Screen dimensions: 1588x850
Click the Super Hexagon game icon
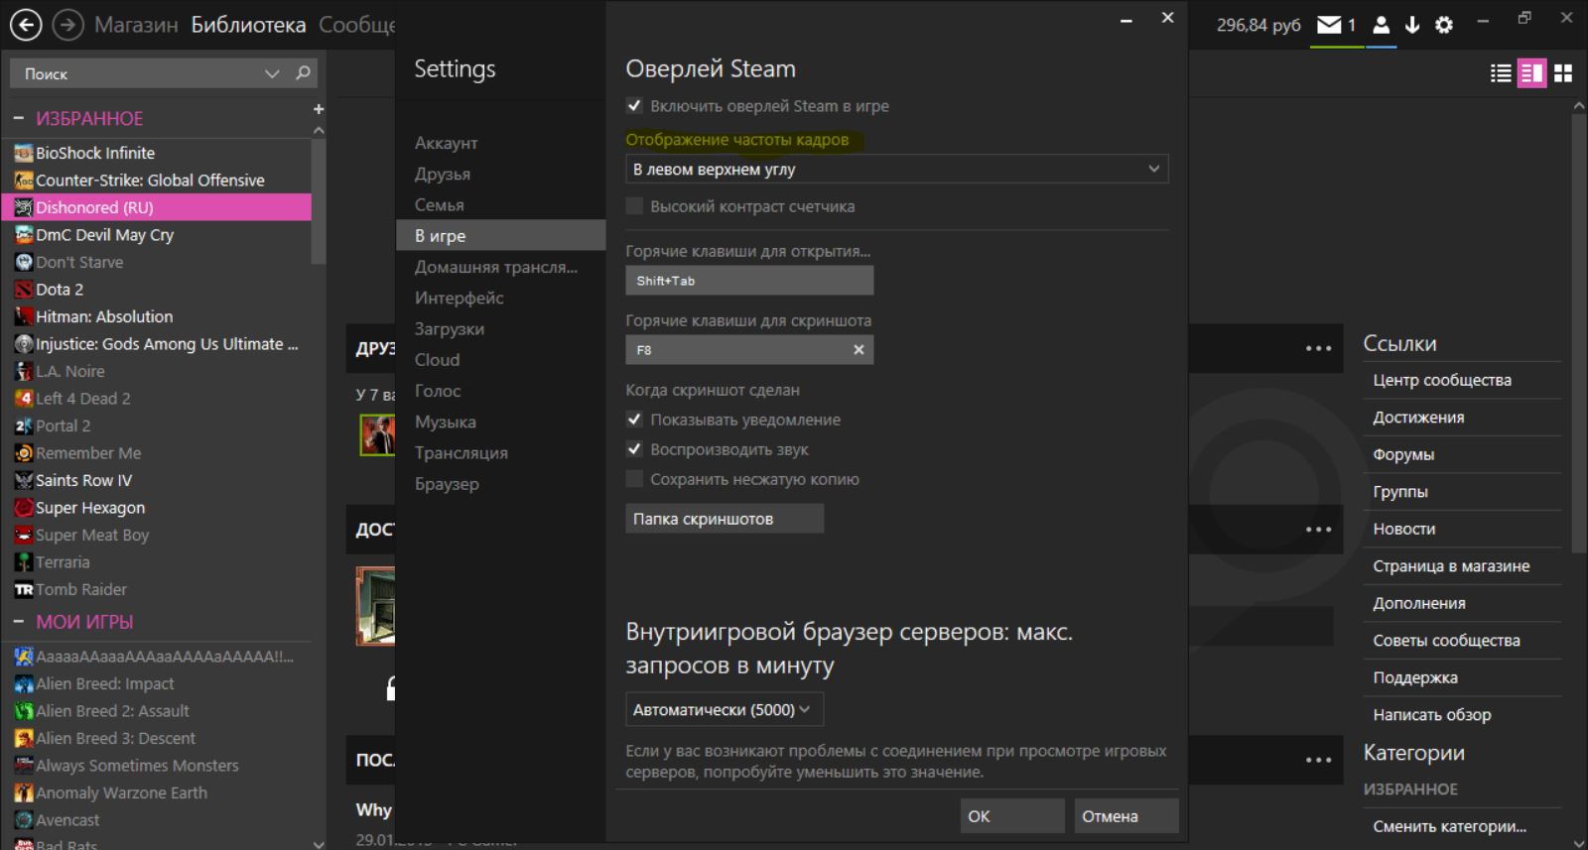click(x=24, y=507)
